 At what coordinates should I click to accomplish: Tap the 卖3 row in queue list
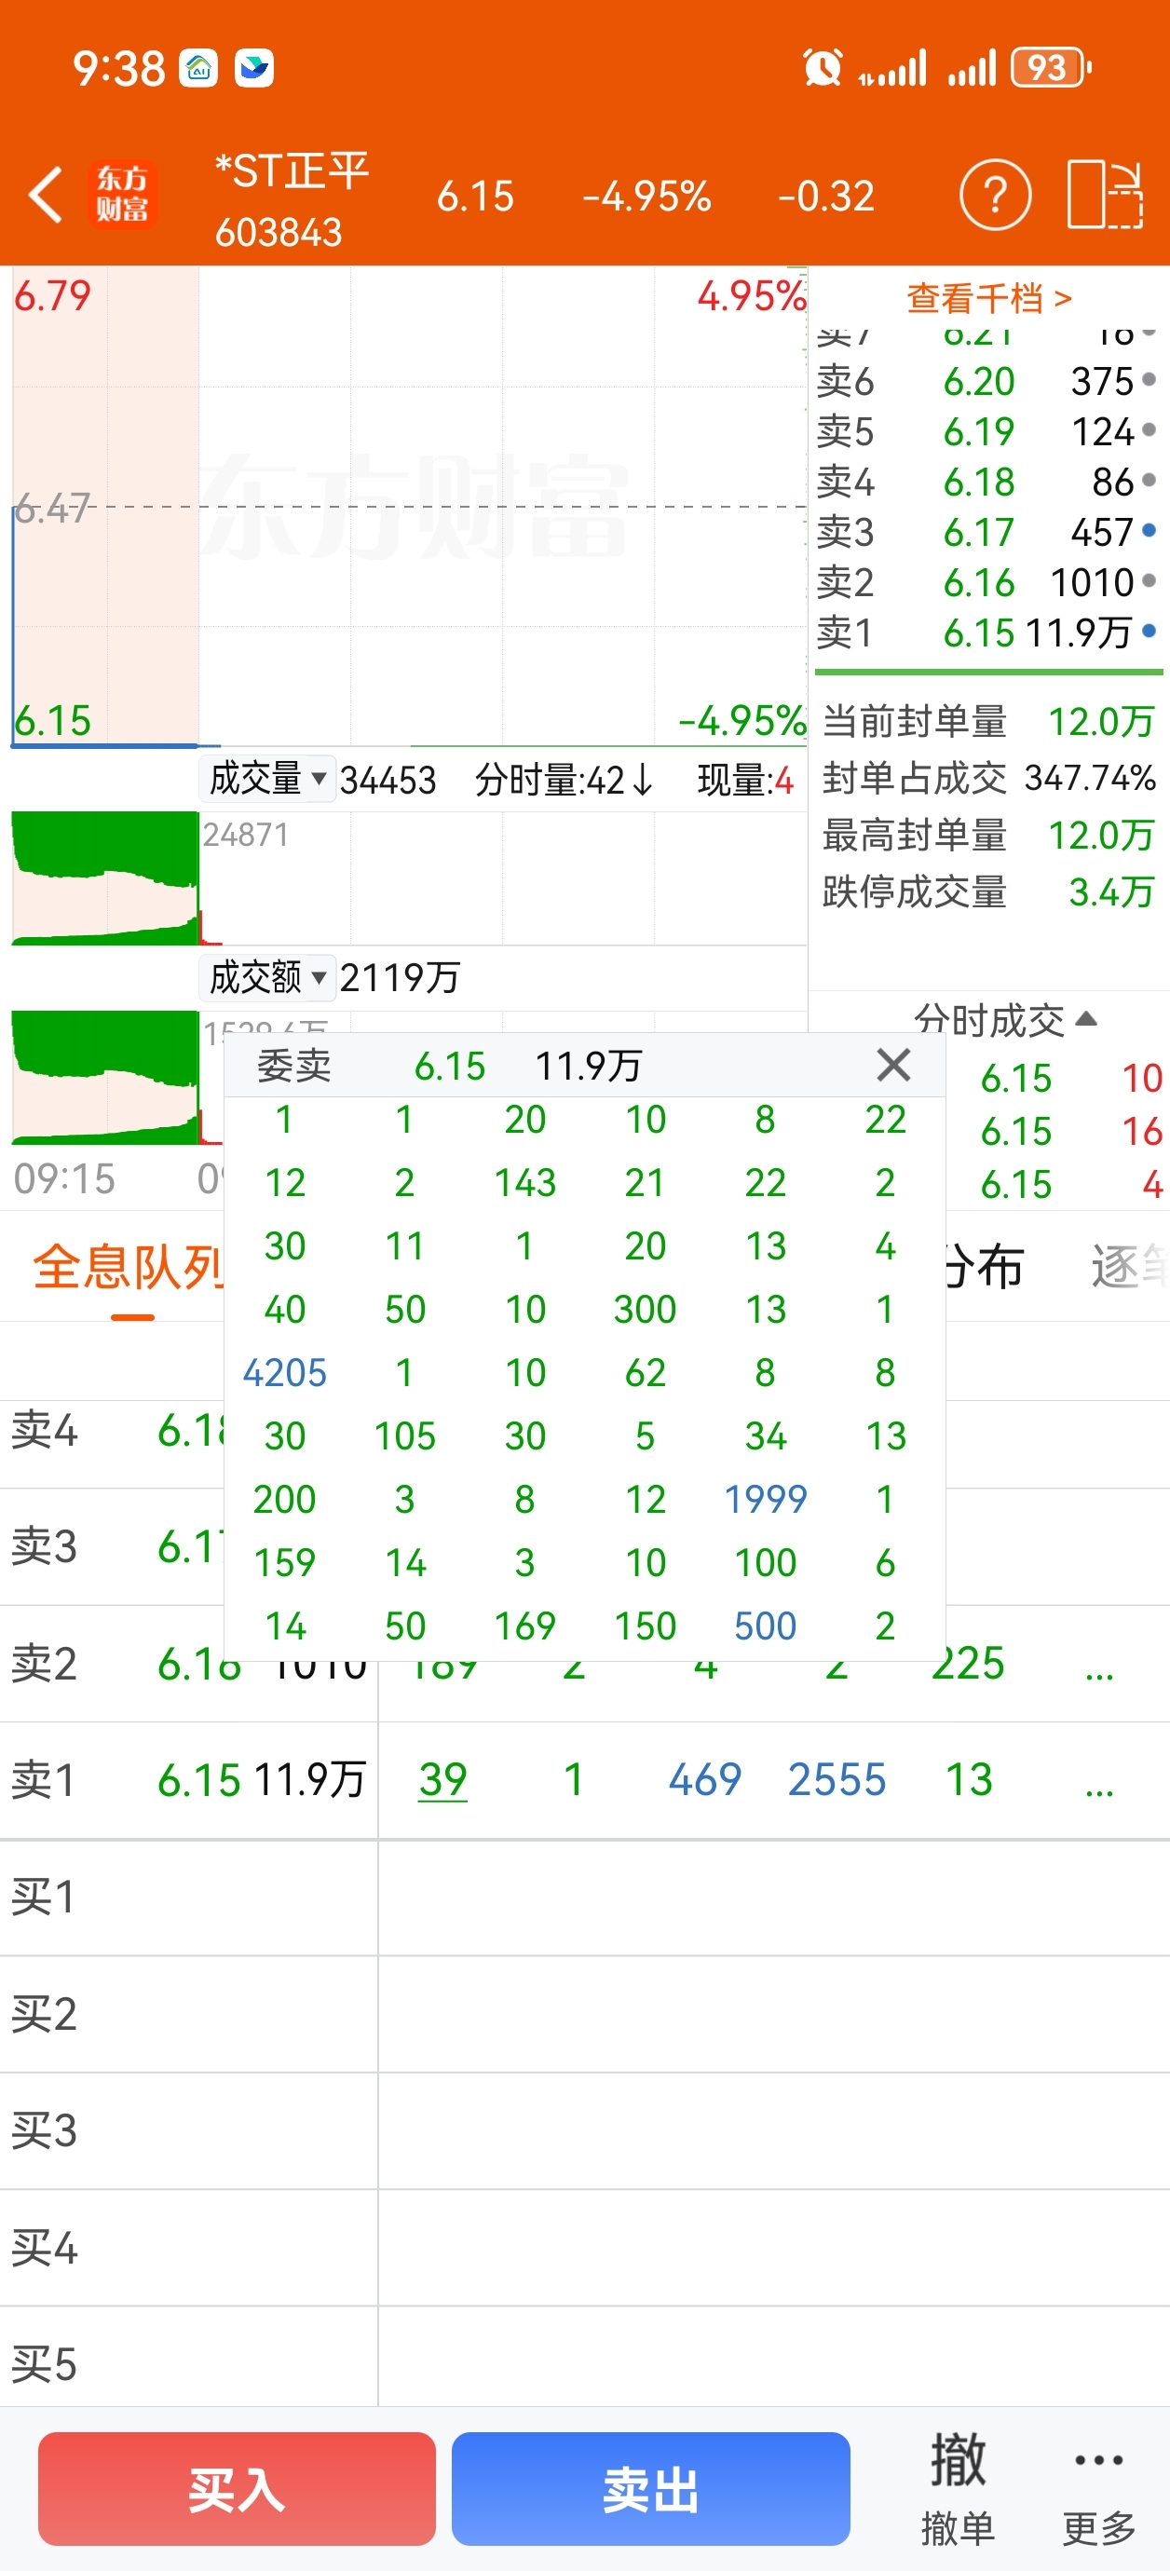[x=112, y=1547]
